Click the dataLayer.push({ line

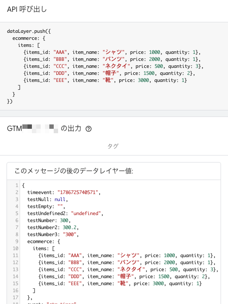coord(29,31)
